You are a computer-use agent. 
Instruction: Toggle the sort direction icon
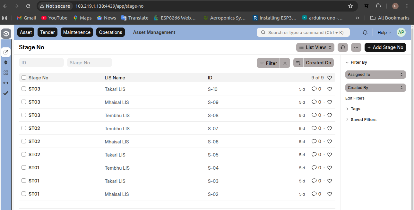pos(298,63)
